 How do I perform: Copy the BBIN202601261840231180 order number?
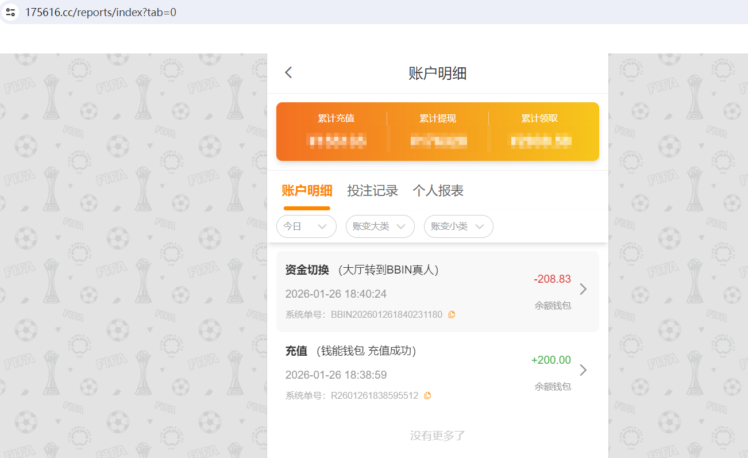coord(452,314)
